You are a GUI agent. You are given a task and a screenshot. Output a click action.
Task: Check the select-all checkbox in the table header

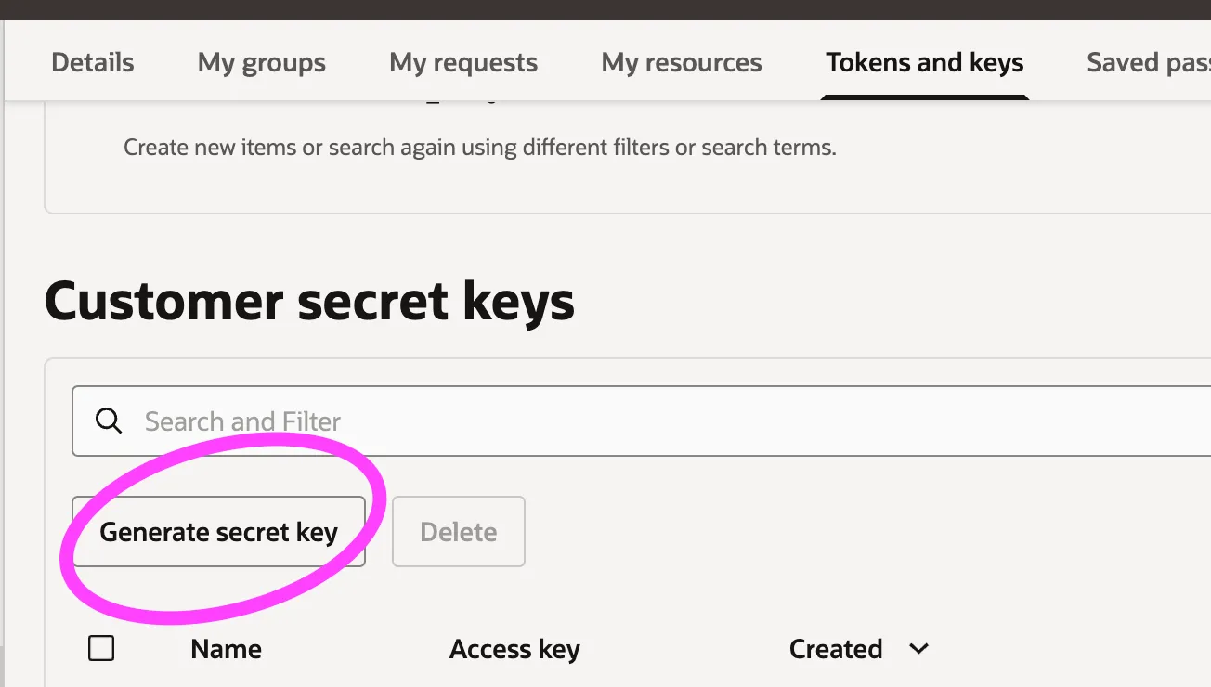pos(101,648)
